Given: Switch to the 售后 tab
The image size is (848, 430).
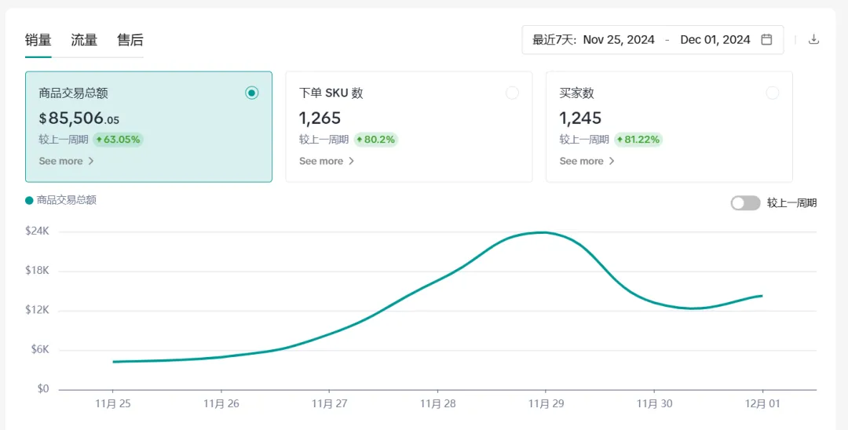Looking at the screenshot, I should [130, 40].
